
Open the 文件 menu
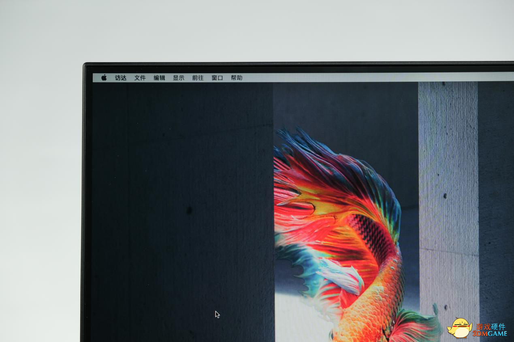pos(140,78)
